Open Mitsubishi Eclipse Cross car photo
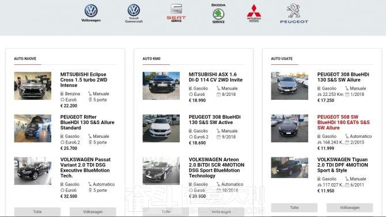The width and height of the screenshot is (386, 217). coord(33,86)
